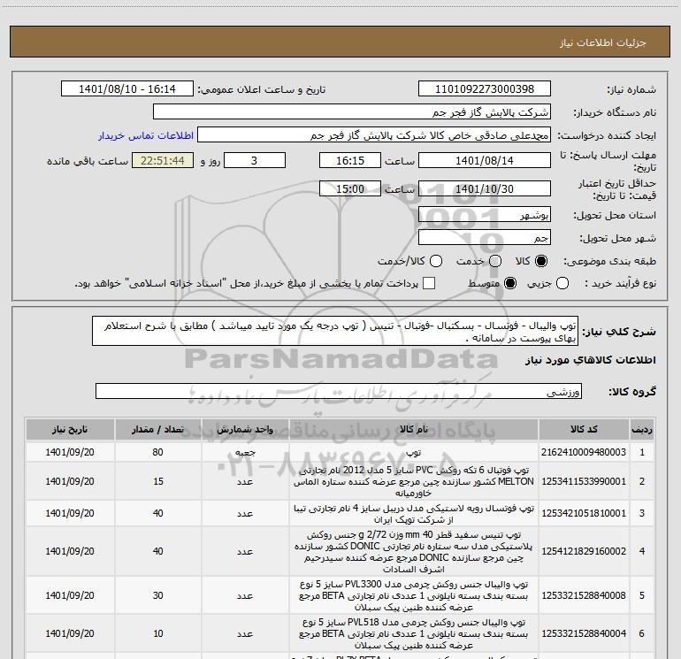The height and width of the screenshot is (659, 681).
Task: Click the تاریخ نیاز column header
Action: pyautogui.click(x=70, y=429)
